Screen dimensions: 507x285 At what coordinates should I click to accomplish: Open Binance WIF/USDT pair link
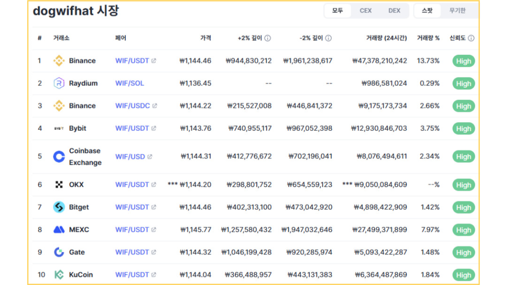pos(132,60)
